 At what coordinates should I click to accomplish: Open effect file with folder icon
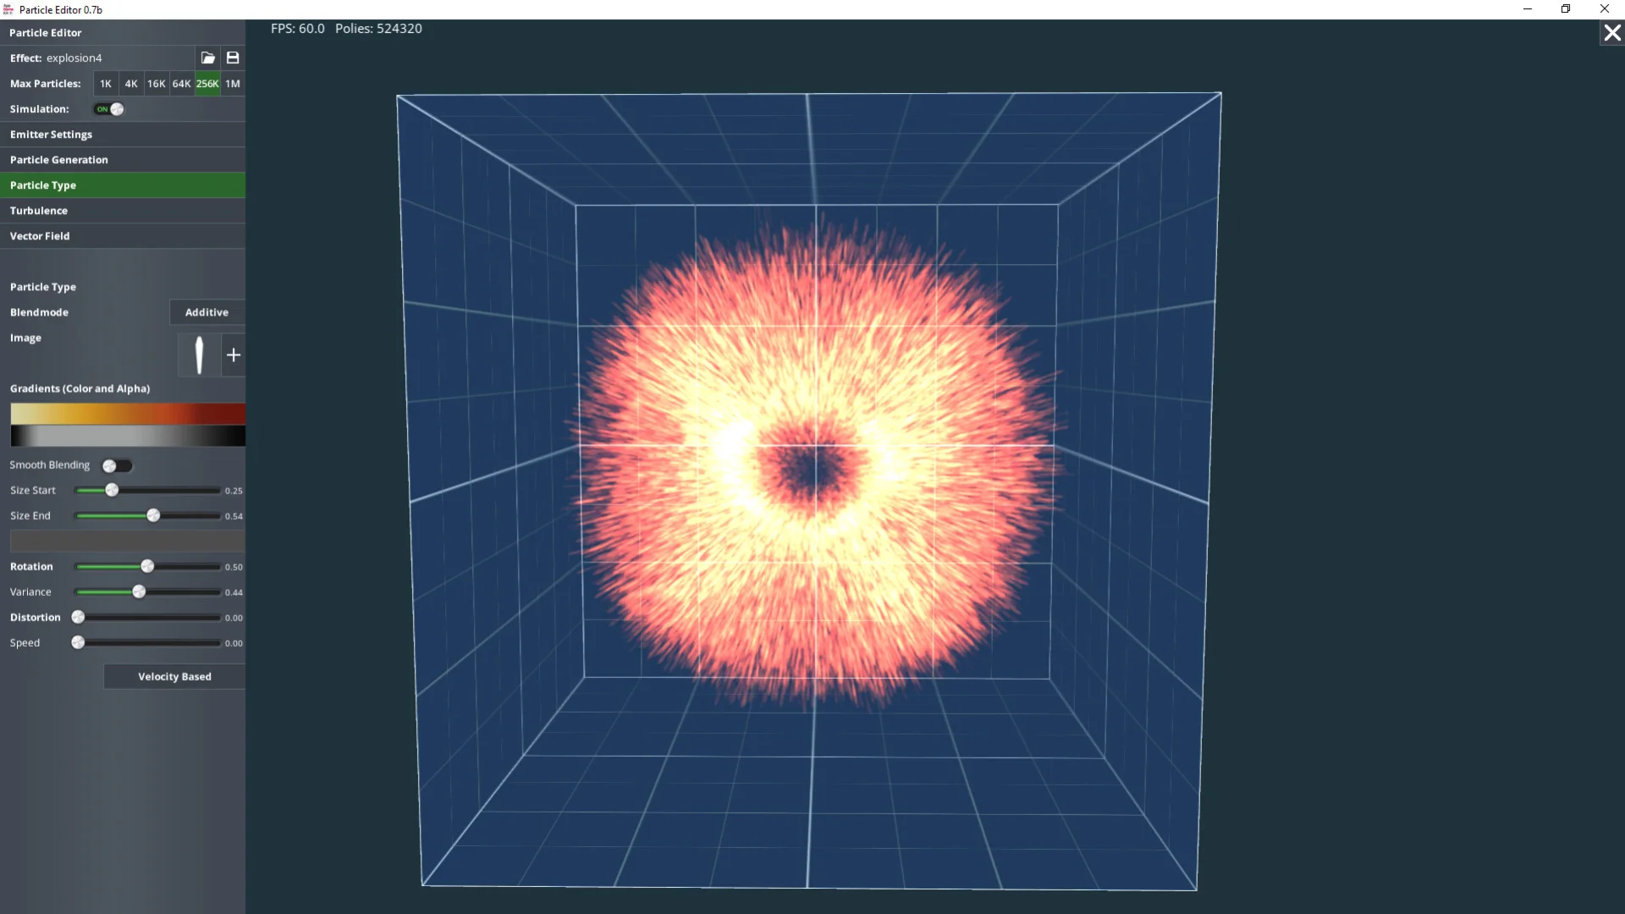(207, 58)
